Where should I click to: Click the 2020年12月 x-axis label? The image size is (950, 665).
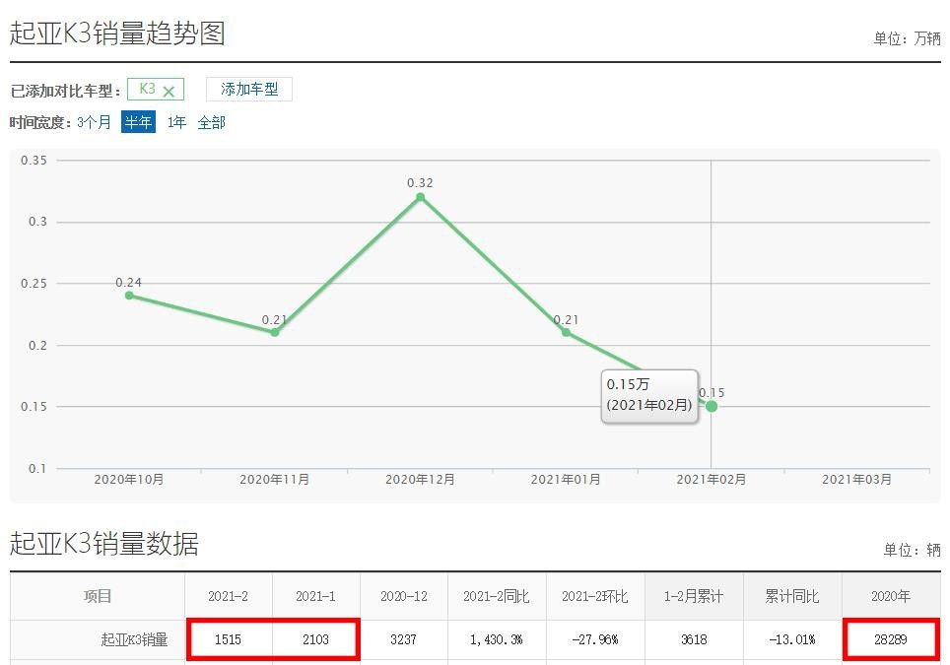tap(421, 479)
